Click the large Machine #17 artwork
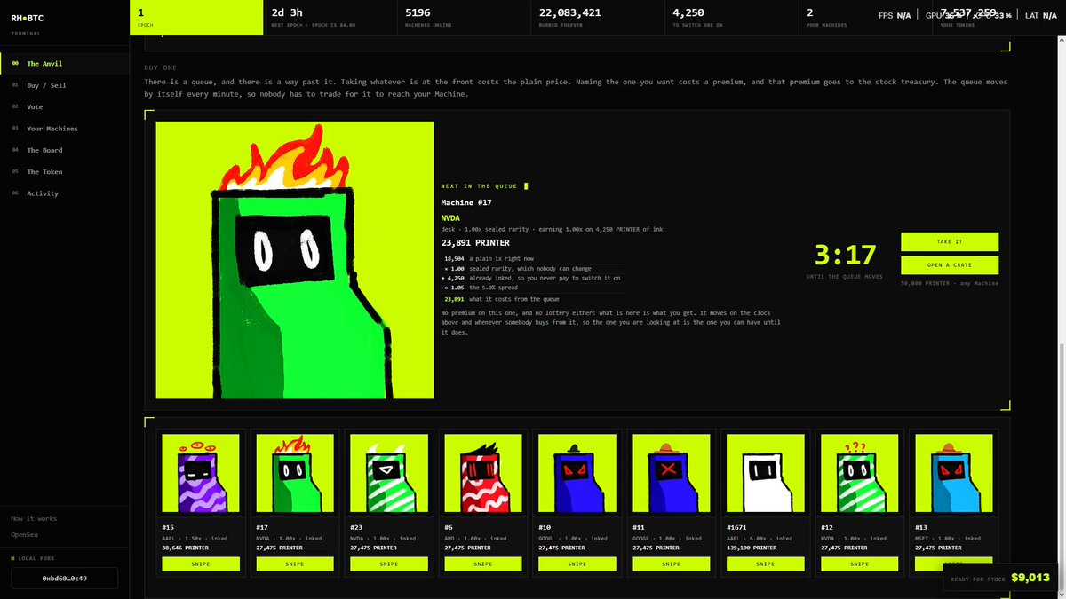Viewport: 1066px width, 599px height. tap(295, 260)
